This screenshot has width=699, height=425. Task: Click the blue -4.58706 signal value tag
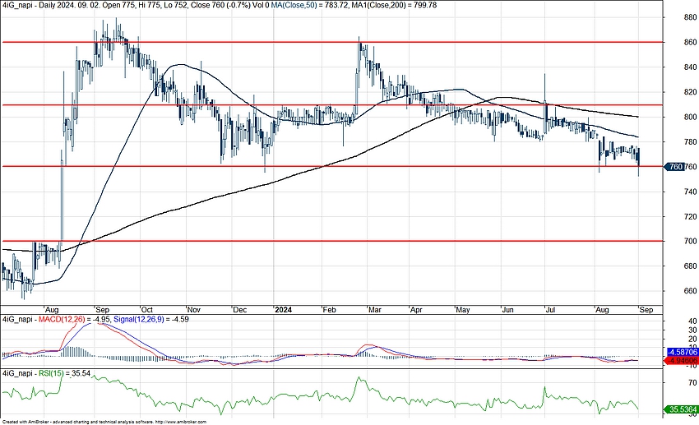point(682,352)
